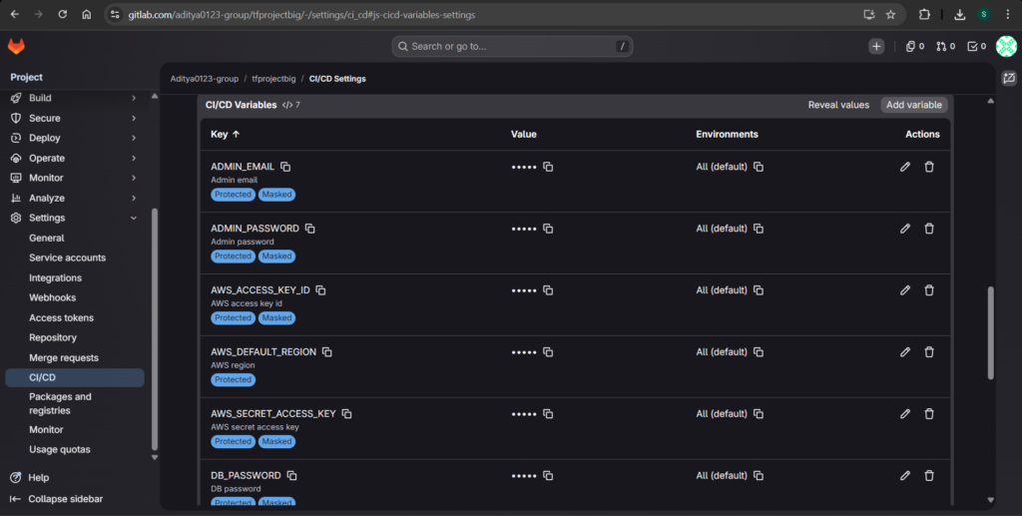Image resolution: width=1022 pixels, height=516 pixels.
Task: Edit the ADMIN_EMAIL variable with pencil icon
Action: [x=905, y=167]
